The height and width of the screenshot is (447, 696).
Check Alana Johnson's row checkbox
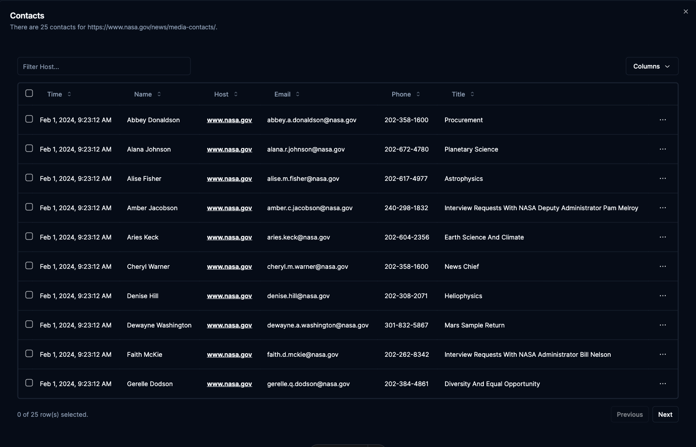coord(29,148)
